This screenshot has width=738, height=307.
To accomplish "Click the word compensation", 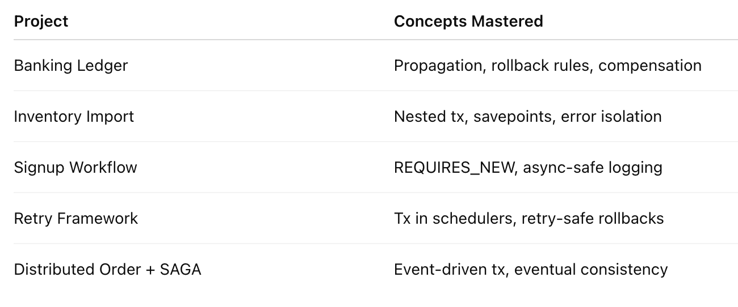I will [x=650, y=66].
